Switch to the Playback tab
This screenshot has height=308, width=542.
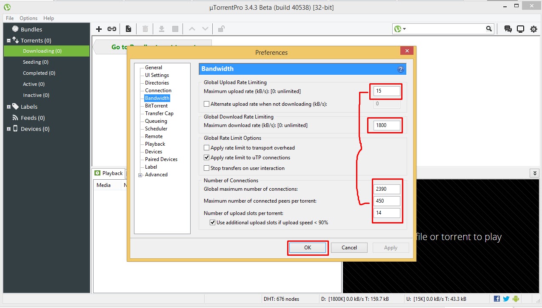pos(108,173)
